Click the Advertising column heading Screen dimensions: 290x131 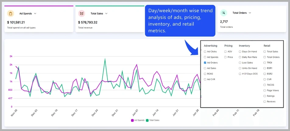[210, 46]
